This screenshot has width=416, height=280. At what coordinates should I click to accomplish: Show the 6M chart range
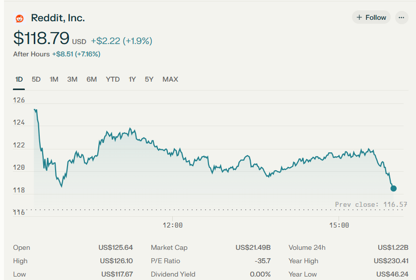click(91, 79)
